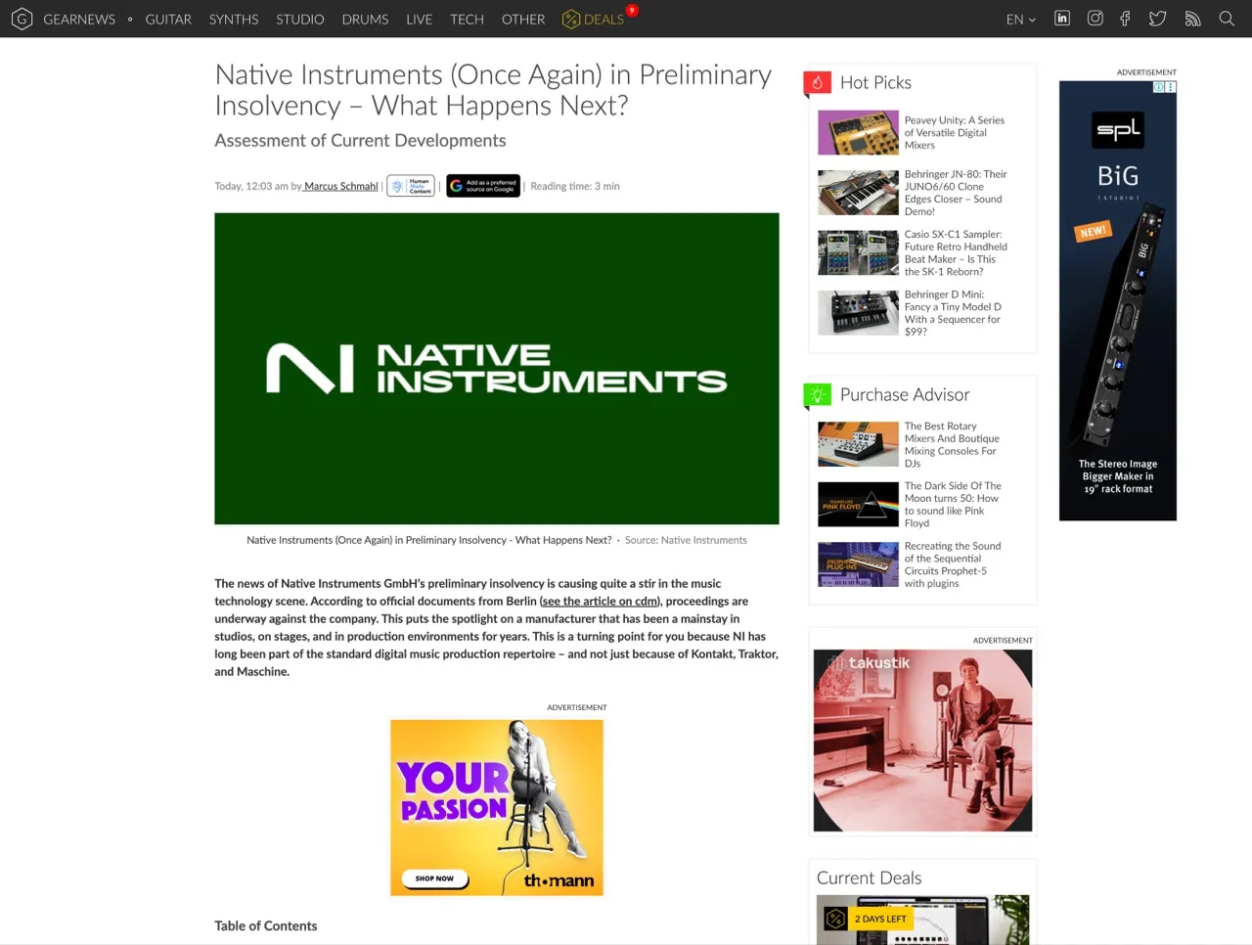
Task: Click the Hot Picks flame icon
Action: click(816, 82)
